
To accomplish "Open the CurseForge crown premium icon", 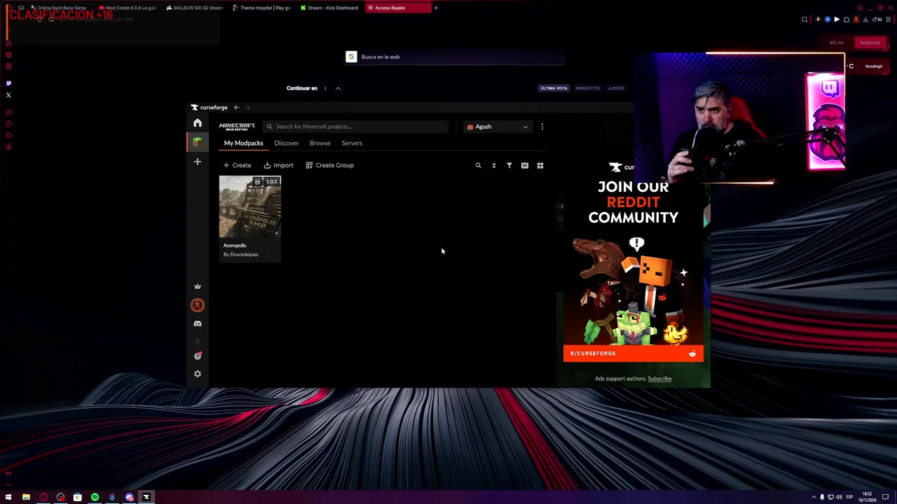I will [x=198, y=286].
